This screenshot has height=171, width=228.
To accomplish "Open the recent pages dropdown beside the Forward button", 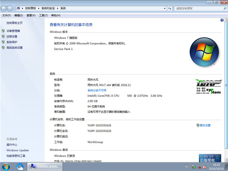I will (x=14, y=9).
